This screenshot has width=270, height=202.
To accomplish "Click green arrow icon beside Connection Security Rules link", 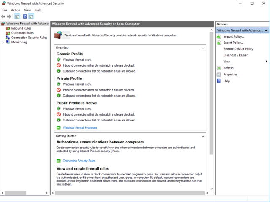I will (59, 161).
